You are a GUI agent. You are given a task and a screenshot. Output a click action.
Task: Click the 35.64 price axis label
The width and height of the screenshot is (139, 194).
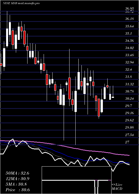tap(130, 26)
